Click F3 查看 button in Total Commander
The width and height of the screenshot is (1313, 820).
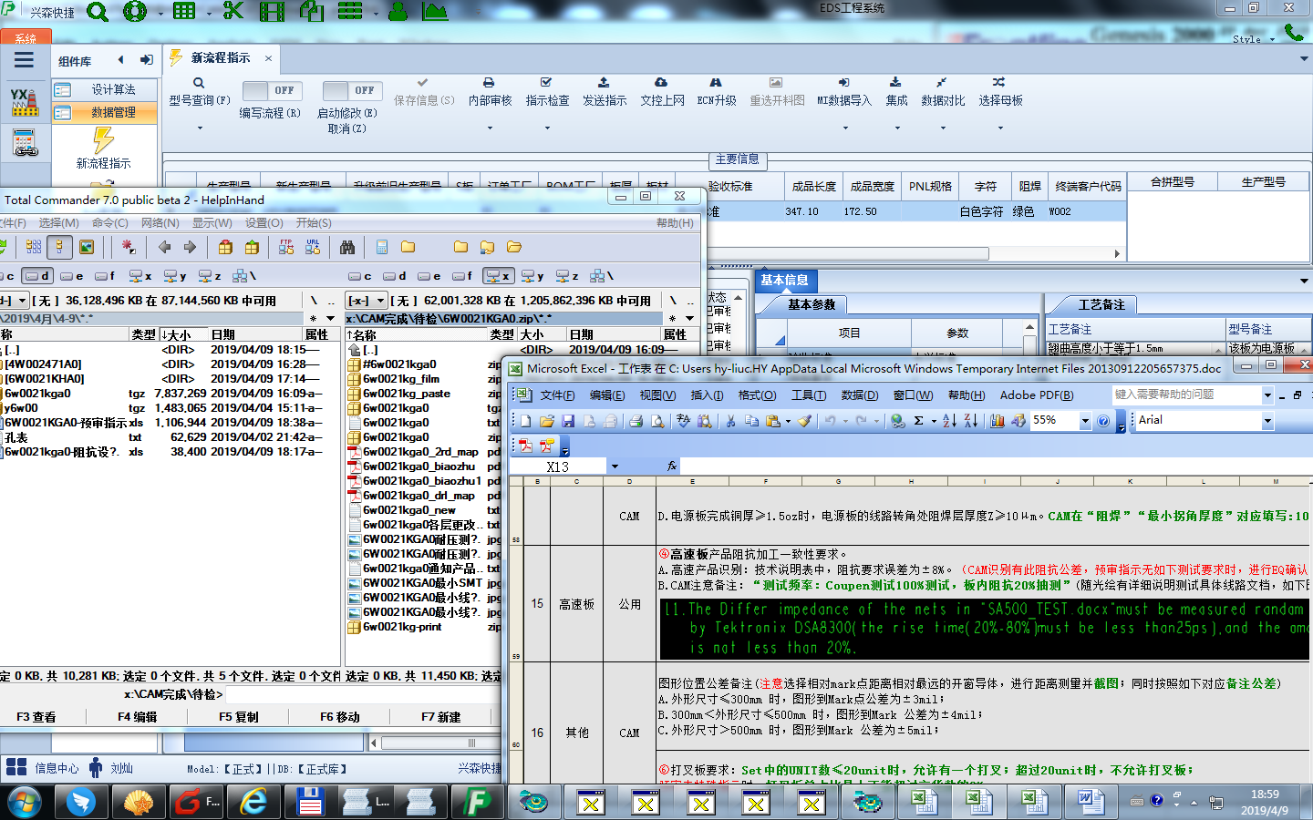(x=36, y=717)
